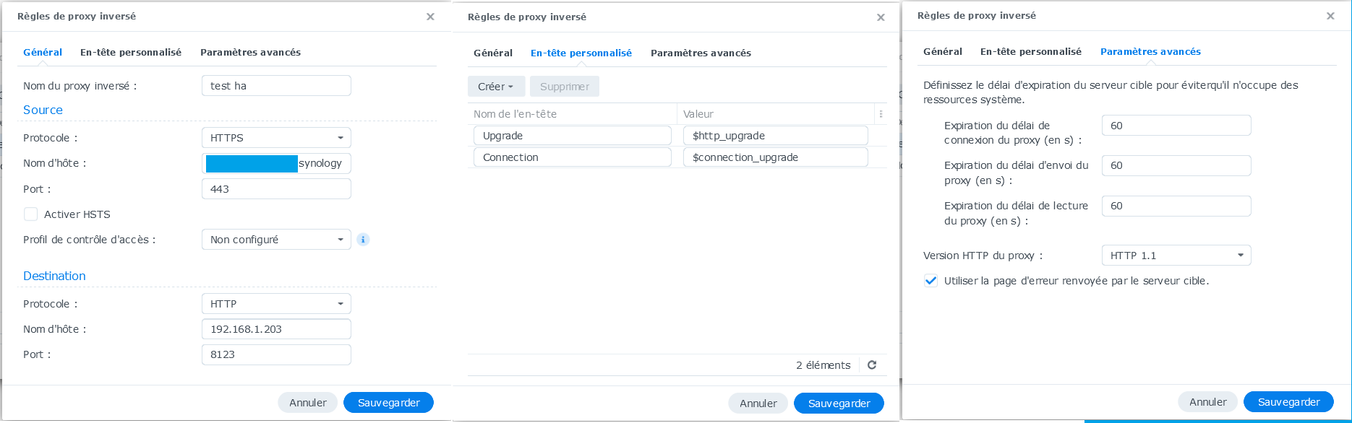Click the $http_upgrade header value field
This screenshot has height=423, width=1352.
775,136
